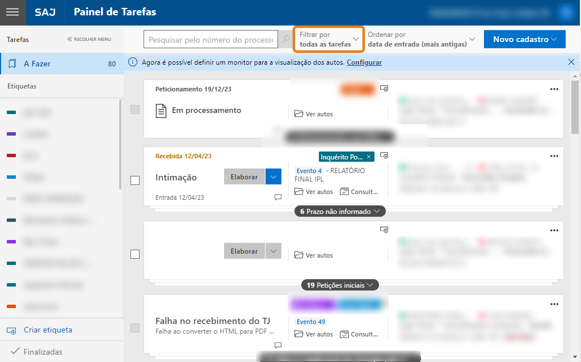The width and height of the screenshot is (581, 362).
Task: Click the search magnifier icon
Action: tap(285, 40)
